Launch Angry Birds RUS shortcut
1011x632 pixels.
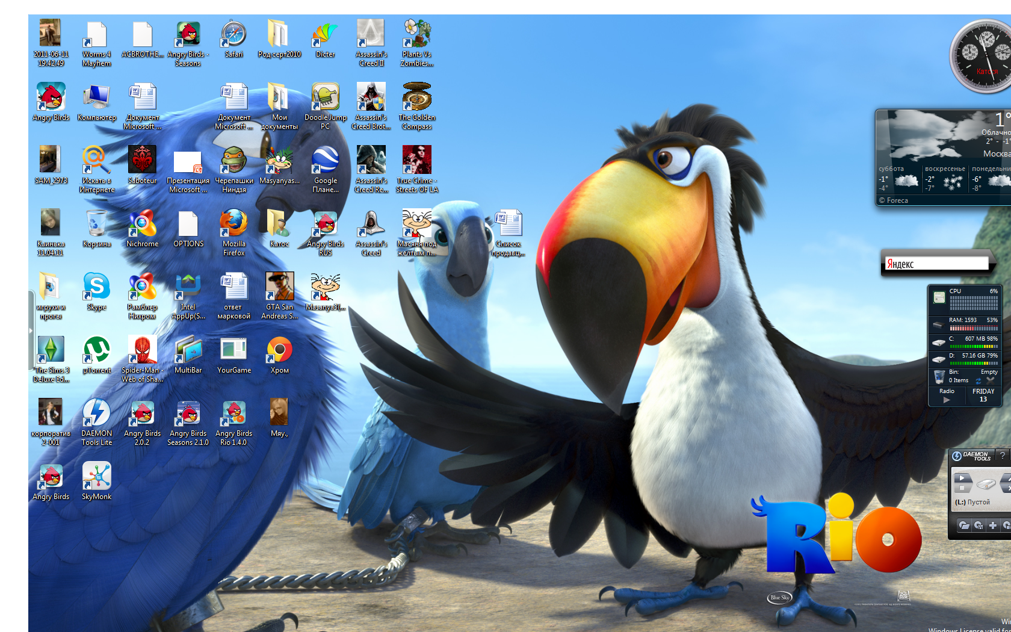click(x=326, y=232)
